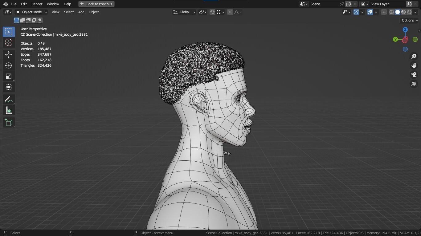This screenshot has height=236, width=421.
Task: Open the editor type dropdown
Action: 8,12
